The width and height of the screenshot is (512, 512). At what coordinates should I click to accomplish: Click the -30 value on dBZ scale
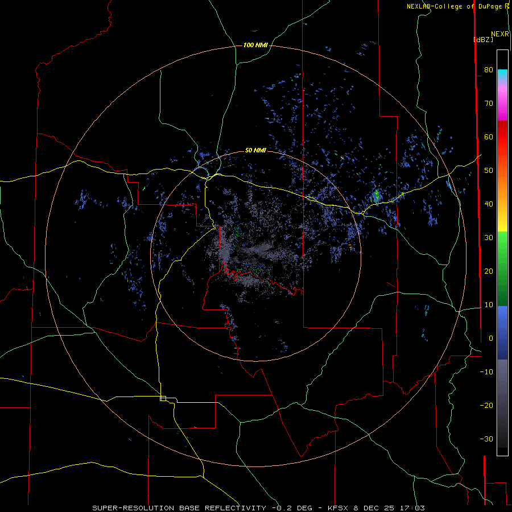pyautogui.click(x=486, y=439)
